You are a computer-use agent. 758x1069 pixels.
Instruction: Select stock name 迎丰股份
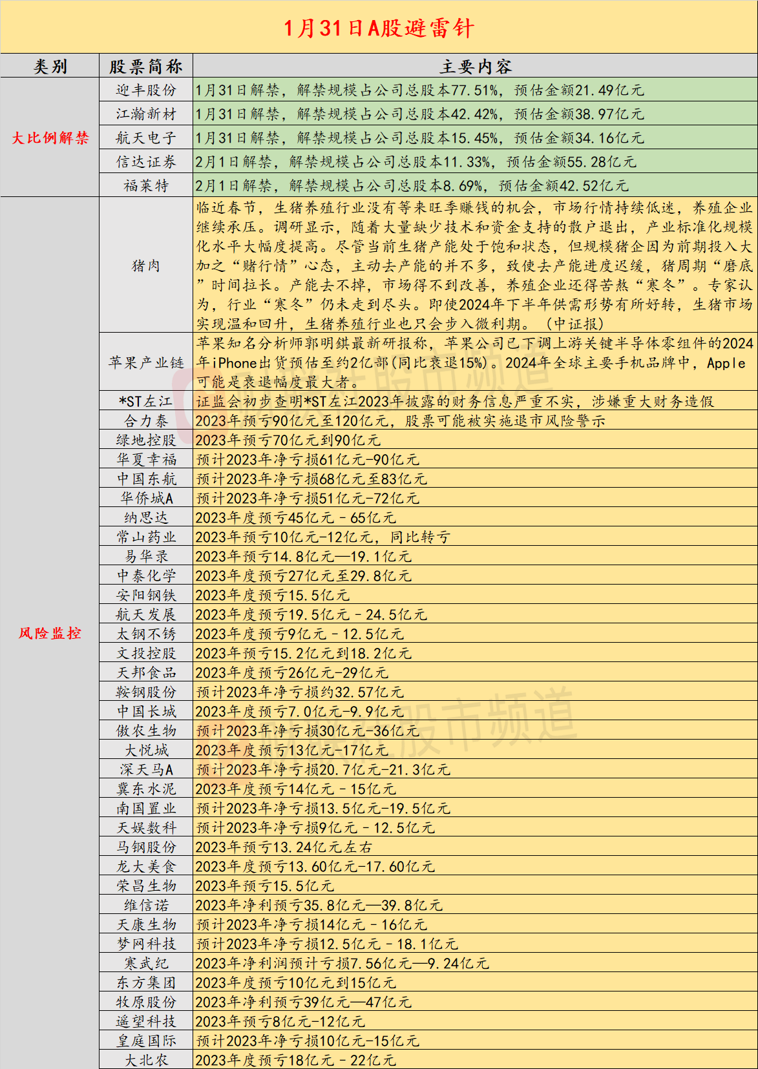click(x=146, y=90)
